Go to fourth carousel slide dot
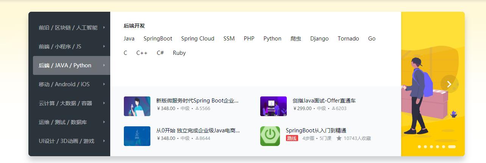The height and width of the screenshot is (163, 486). [x=438, y=146]
